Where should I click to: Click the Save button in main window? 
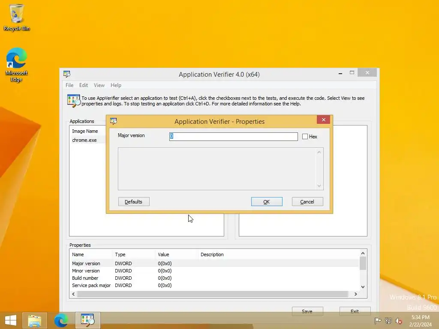[307, 311]
